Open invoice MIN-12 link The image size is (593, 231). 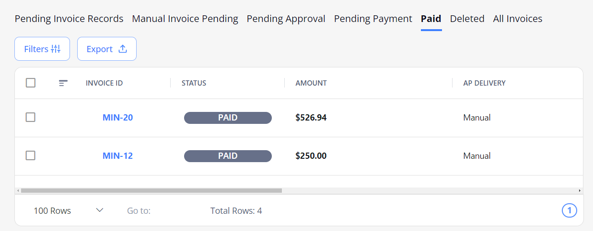tap(117, 156)
